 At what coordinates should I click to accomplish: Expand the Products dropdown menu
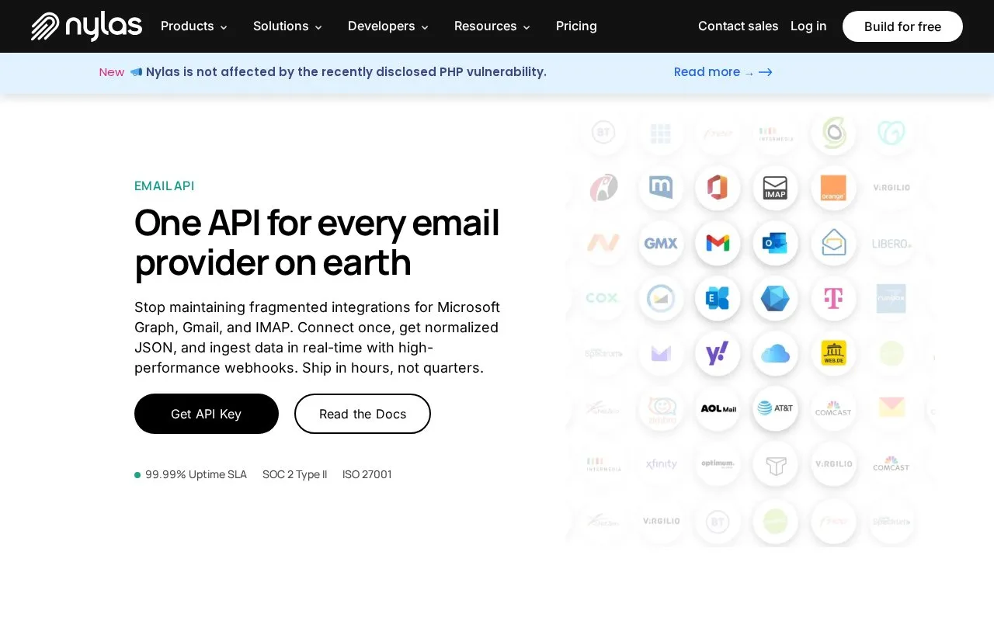pyautogui.click(x=194, y=26)
